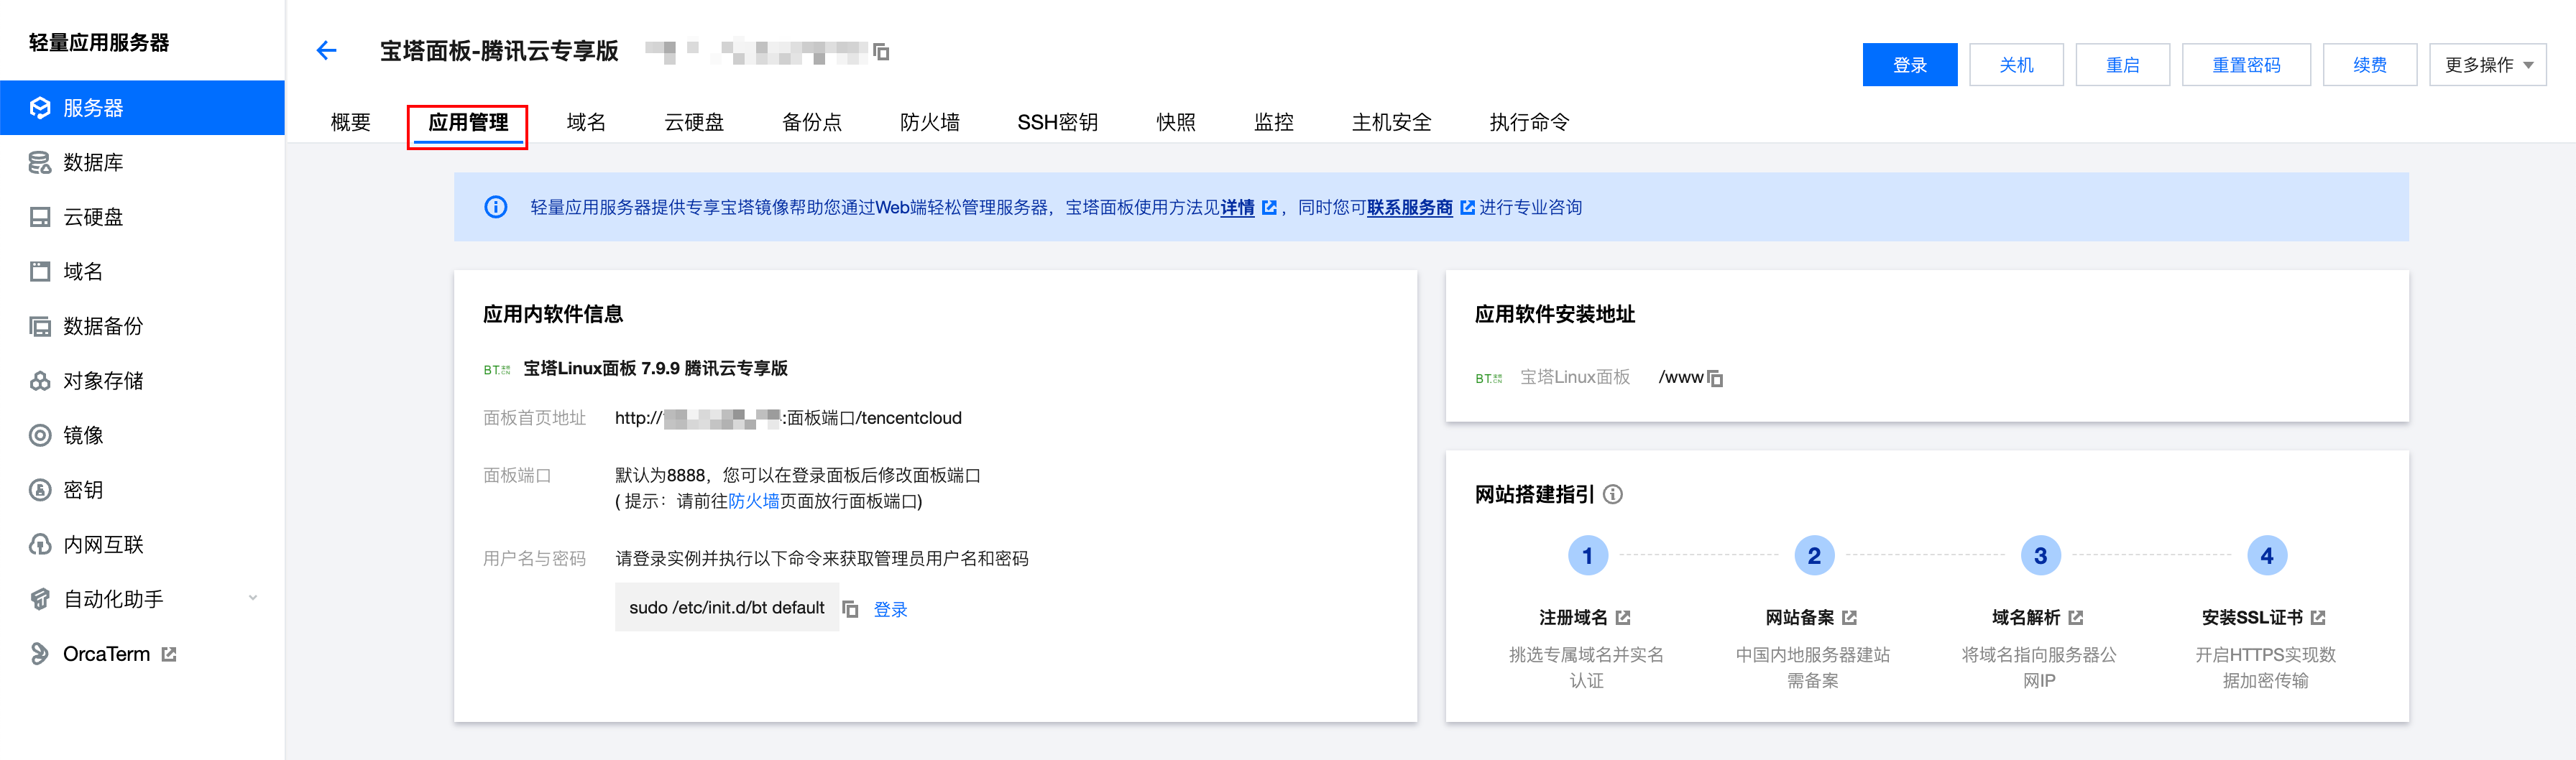Select the 应用管理 tab
Image resolution: width=2576 pixels, height=760 pixels.
pyautogui.click(x=468, y=122)
